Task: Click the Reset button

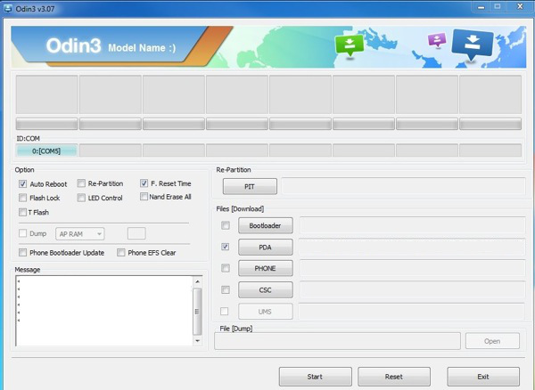Action: 394,377
